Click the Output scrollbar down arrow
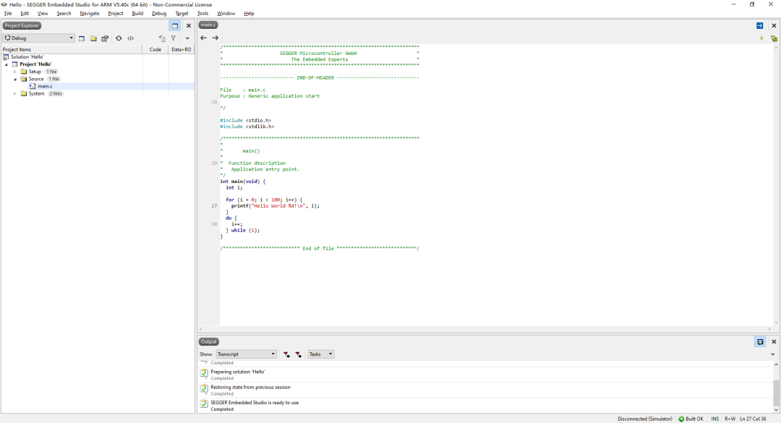781x423 pixels. 776,409
